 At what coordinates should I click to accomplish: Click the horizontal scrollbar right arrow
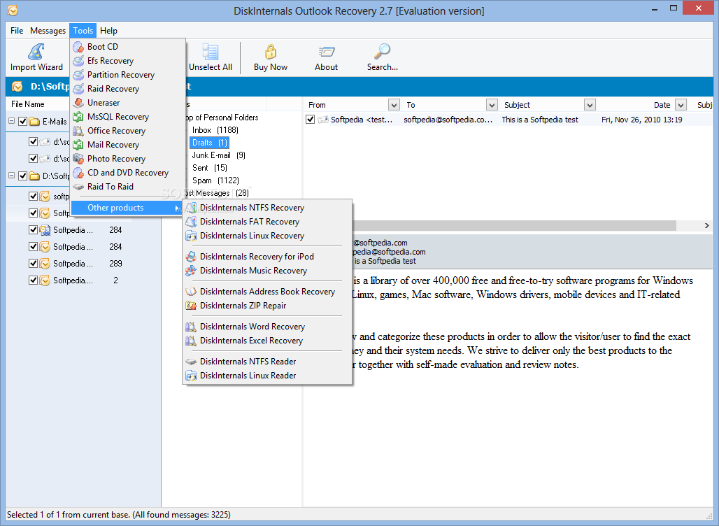(x=706, y=226)
